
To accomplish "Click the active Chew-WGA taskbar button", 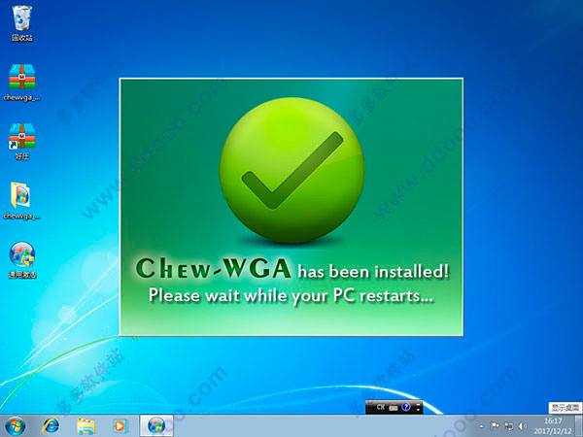I will coord(156,426).
